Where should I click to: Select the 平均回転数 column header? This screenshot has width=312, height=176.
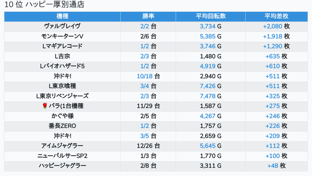pos(210,16)
